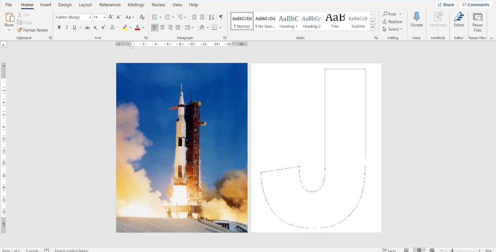The height and width of the screenshot is (252, 496).
Task: Toggle Focus mode in status bar
Action: [x=389, y=250]
